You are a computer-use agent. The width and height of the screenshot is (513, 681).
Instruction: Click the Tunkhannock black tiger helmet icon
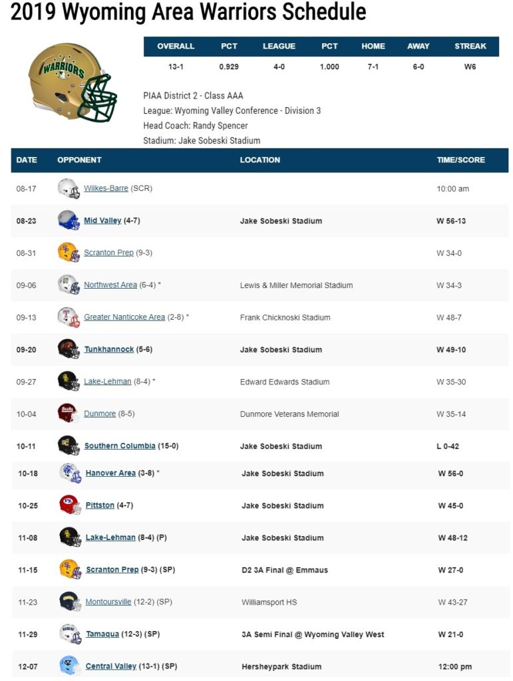tap(69, 349)
